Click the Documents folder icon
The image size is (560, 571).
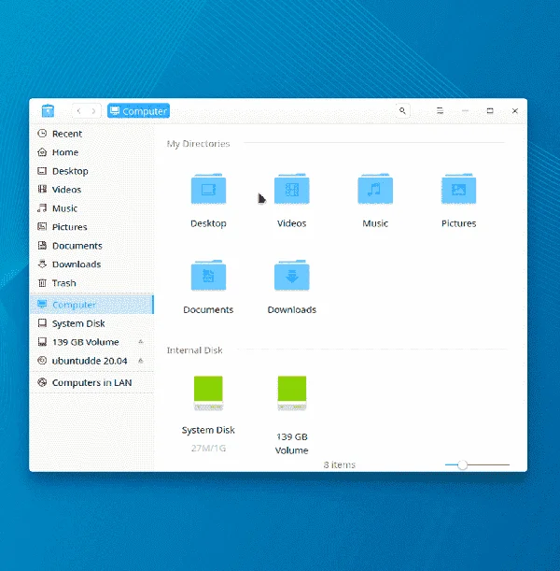coord(208,276)
